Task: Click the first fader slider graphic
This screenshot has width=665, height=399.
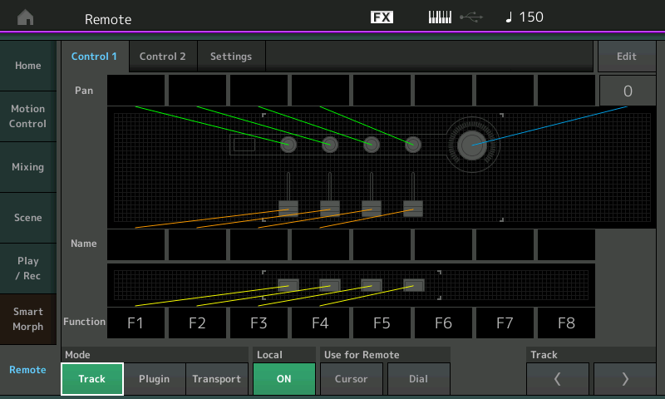Action: 288,206
